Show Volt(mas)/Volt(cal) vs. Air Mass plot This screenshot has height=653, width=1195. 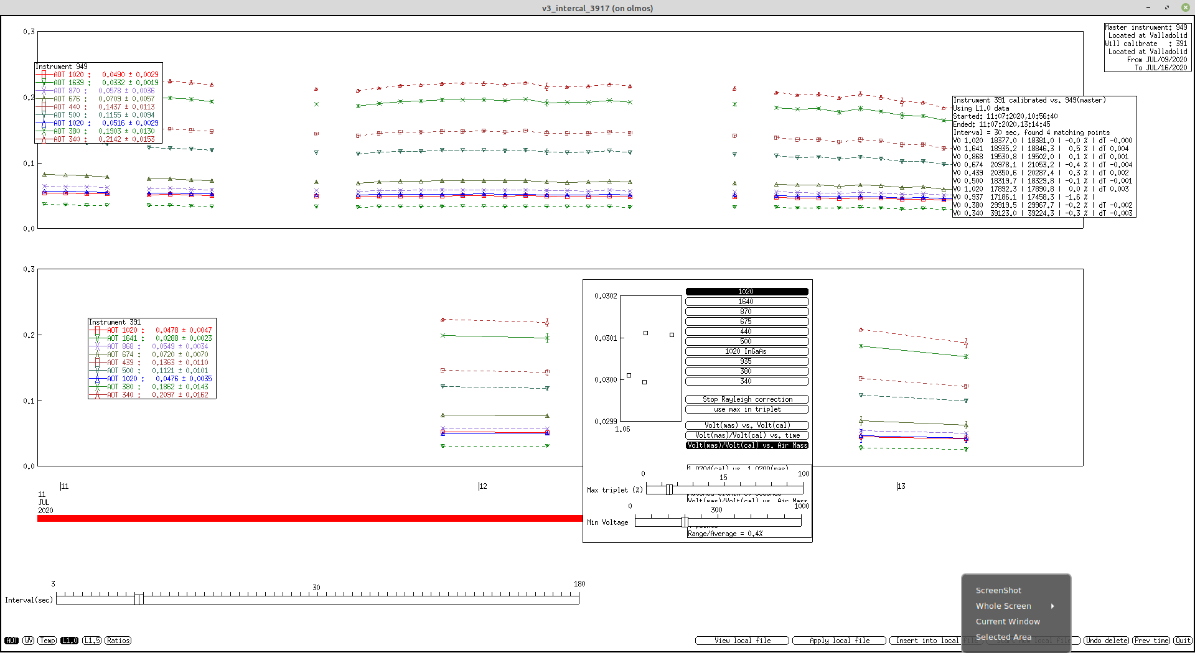pos(747,445)
